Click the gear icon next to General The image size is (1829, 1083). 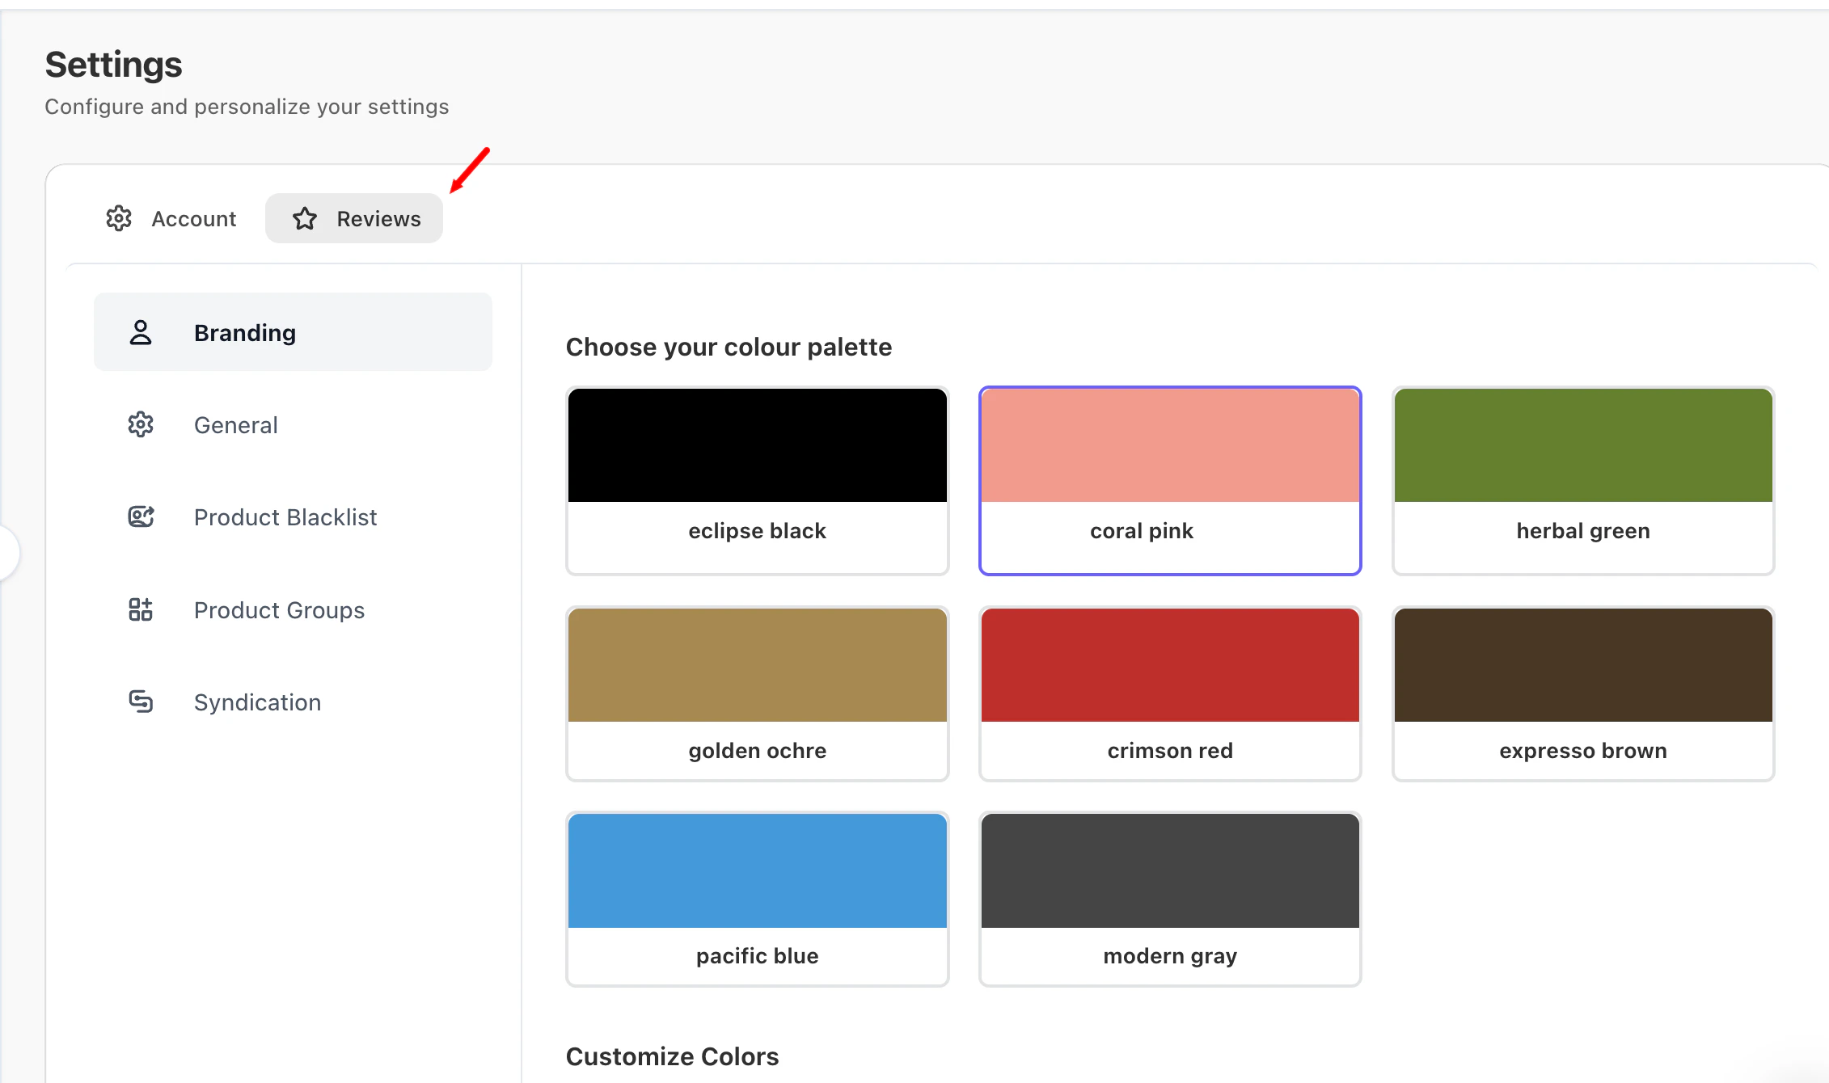pos(141,424)
